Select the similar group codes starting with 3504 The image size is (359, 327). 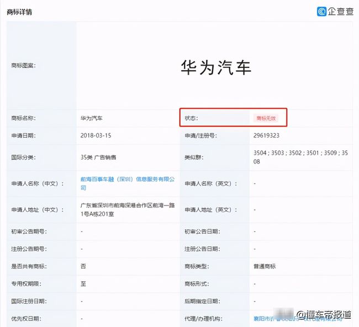pyautogui.click(x=300, y=157)
